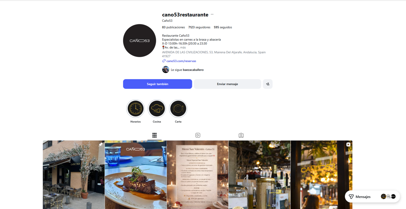
Task: Open the Cocina chef hat highlight
Action: [157, 109]
